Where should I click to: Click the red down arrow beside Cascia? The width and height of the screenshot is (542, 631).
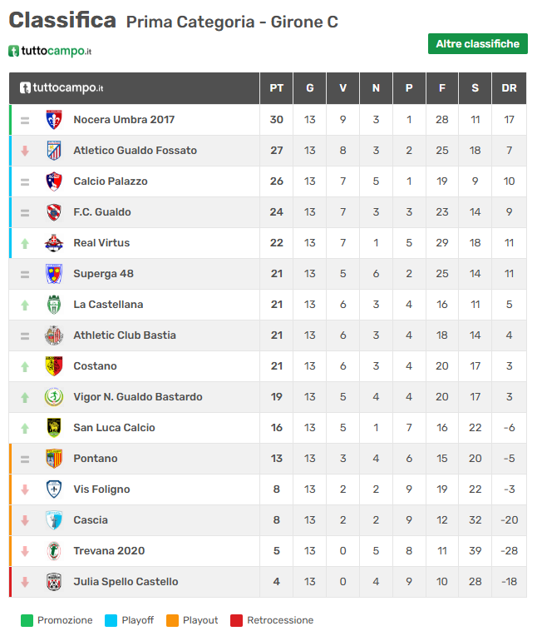(25, 520)
